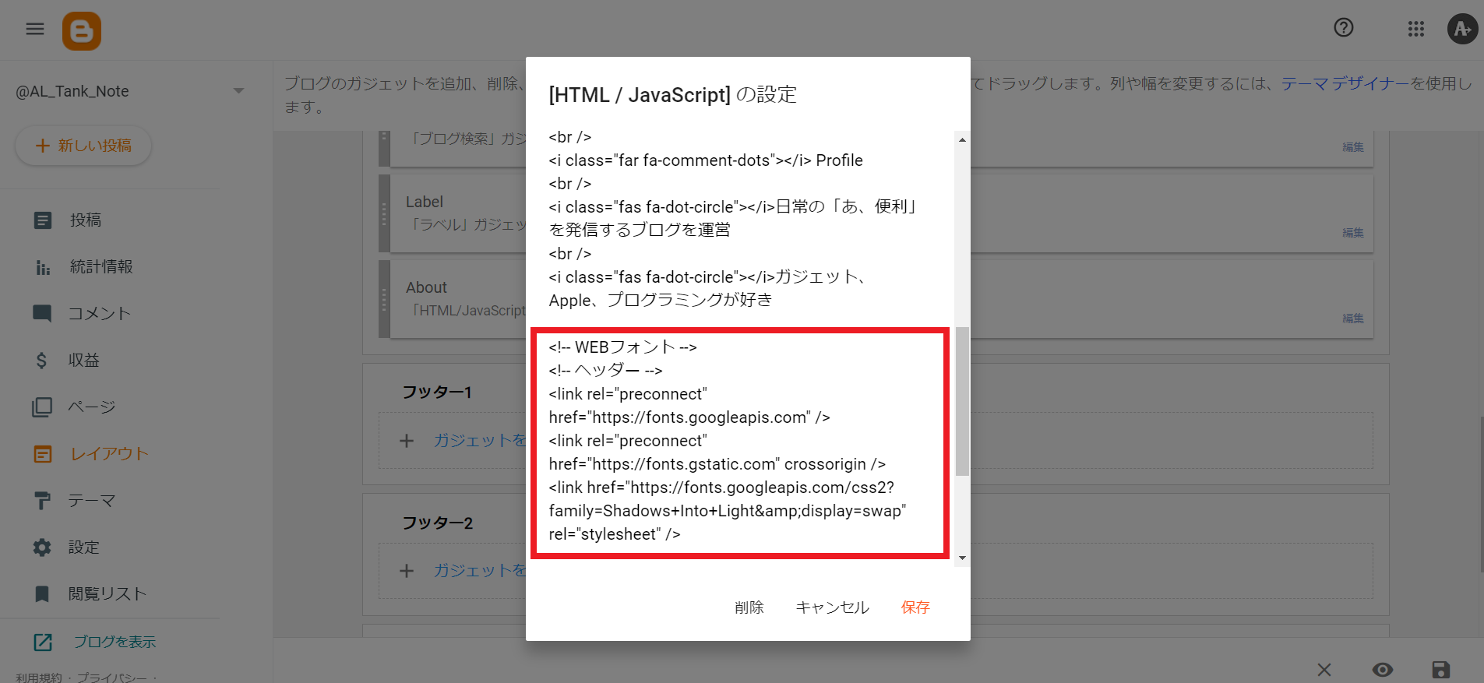The height and width of the screenshot is (683, 1484).
Task: Grab the Label gadget drag handle
Action: (x=384, y=213)
